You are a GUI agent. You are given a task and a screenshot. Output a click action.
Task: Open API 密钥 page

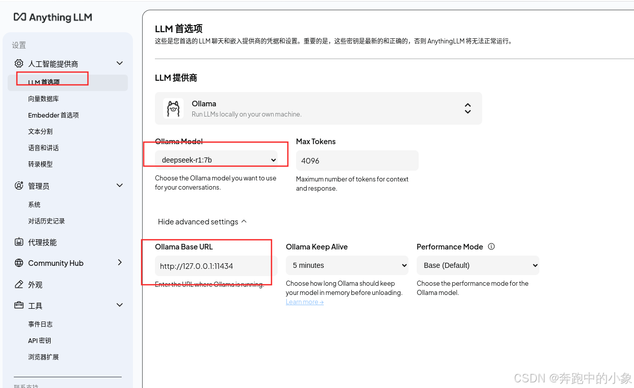click(x=39, y=340)
